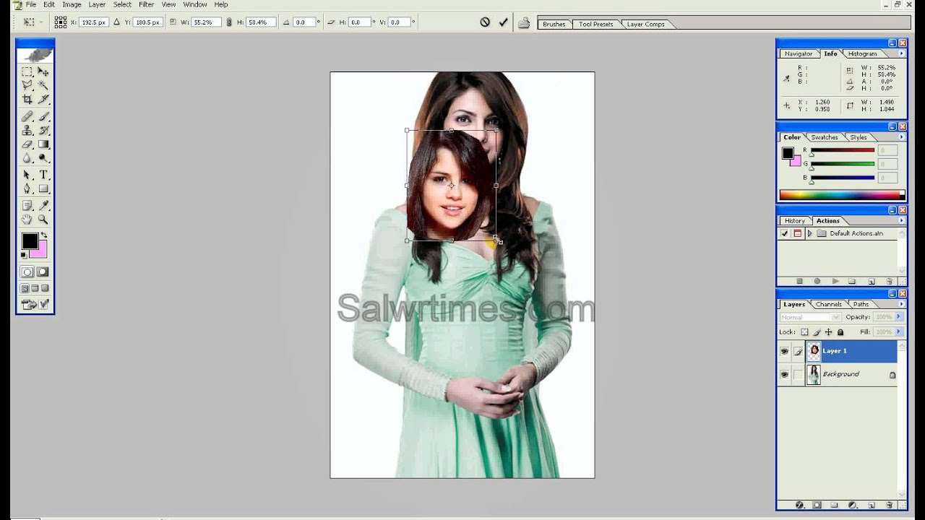Open the Brushes palette well tab

click(554, 25)
